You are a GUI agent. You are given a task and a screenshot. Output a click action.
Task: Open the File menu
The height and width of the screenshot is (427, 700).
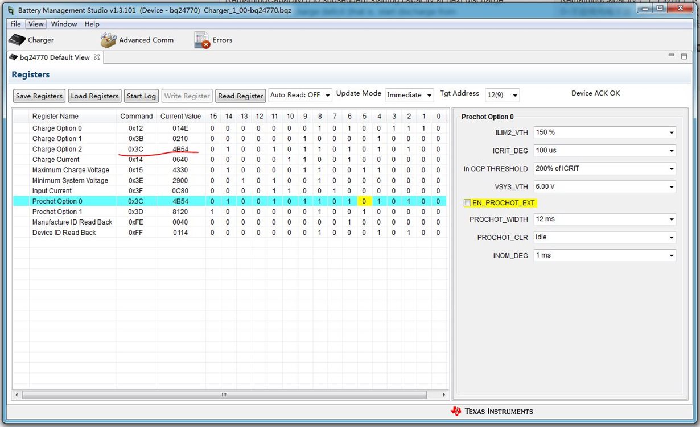coord(15,24)
